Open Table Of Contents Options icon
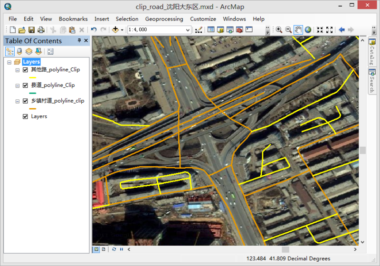380x266 pixels. 50,51
